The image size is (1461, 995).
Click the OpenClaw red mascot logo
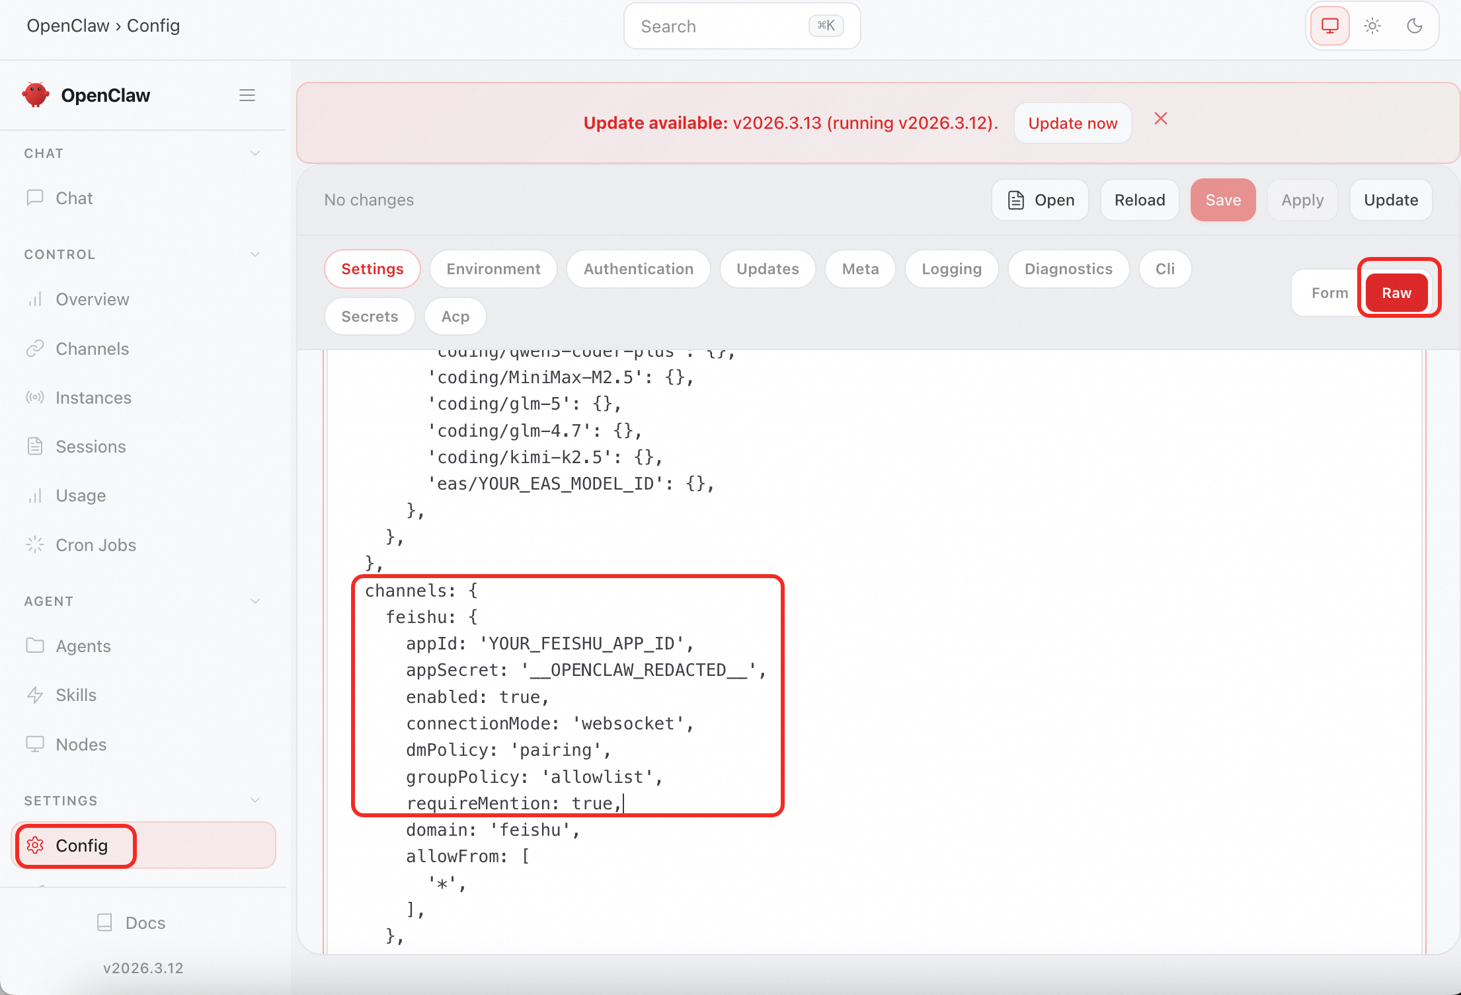[36, 95]
